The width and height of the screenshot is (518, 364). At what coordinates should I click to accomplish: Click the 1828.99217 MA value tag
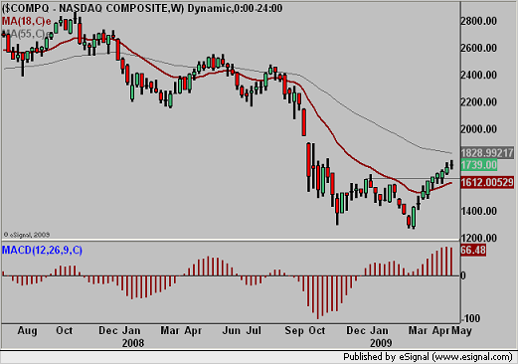[487, 153]
